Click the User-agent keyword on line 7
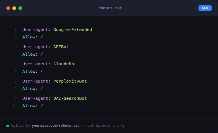Image resolution: width=218 pixels, height=133 pixels. (36, 81)
